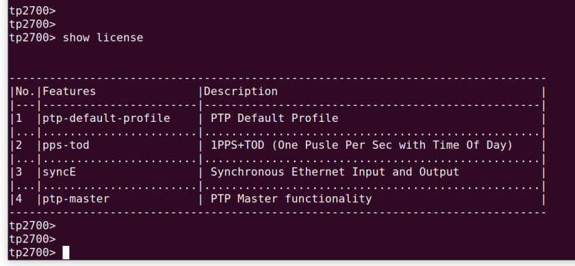Image resolution: width=575 pixels, height=266 pixels.
Task: Click the tp2700> prompt right below the table
Action: (33, 225)
